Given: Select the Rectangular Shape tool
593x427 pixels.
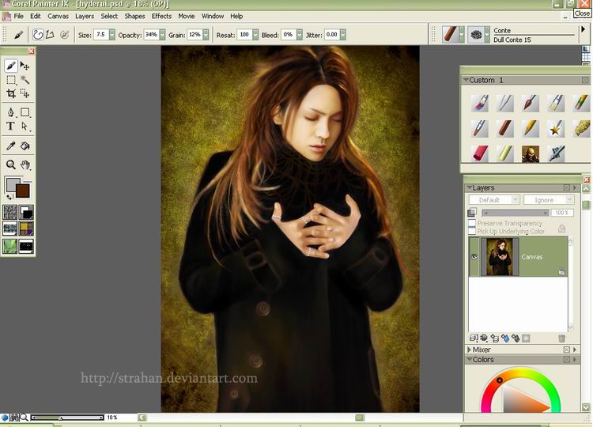Looking at the screenshot, I should (x=25, y=112).
